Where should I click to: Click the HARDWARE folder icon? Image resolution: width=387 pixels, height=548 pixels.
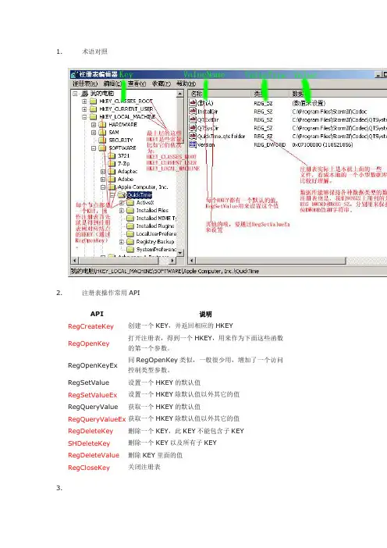pos(102,125)
